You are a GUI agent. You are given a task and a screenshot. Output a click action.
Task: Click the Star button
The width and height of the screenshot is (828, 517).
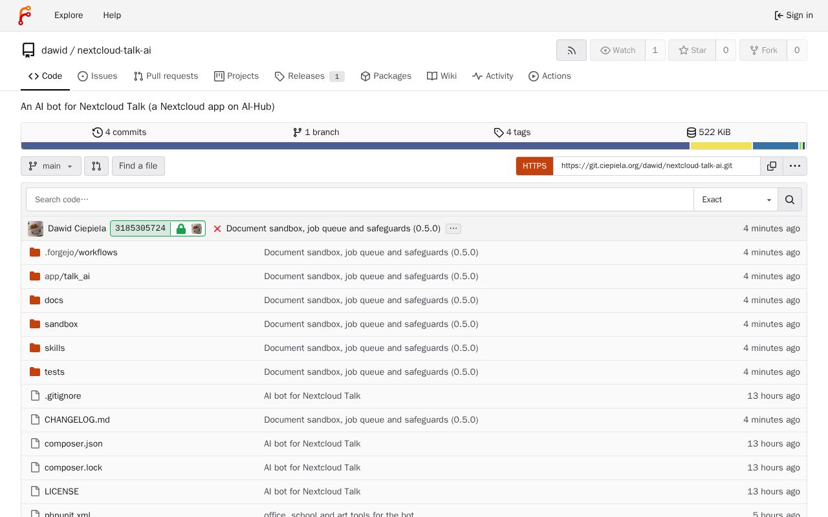click(692, 50)
